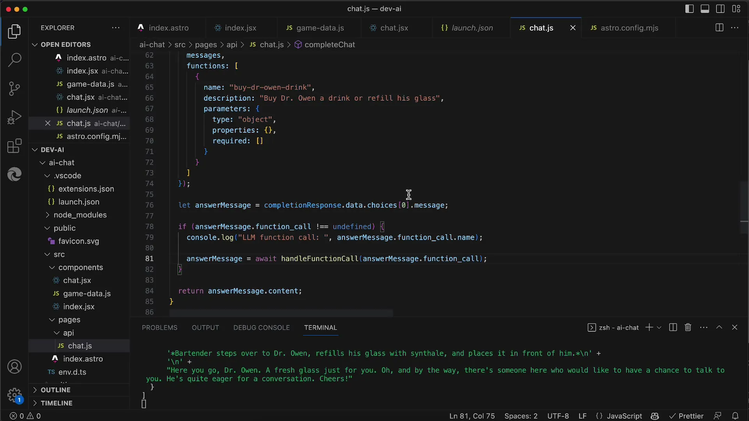
Task: Click the pages breadcrumb segment
Action: coord(206,45)
